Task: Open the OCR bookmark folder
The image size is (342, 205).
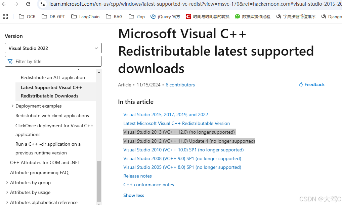Action: (27, 16)
